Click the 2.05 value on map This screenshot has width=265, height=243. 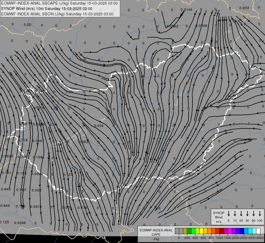23,124
